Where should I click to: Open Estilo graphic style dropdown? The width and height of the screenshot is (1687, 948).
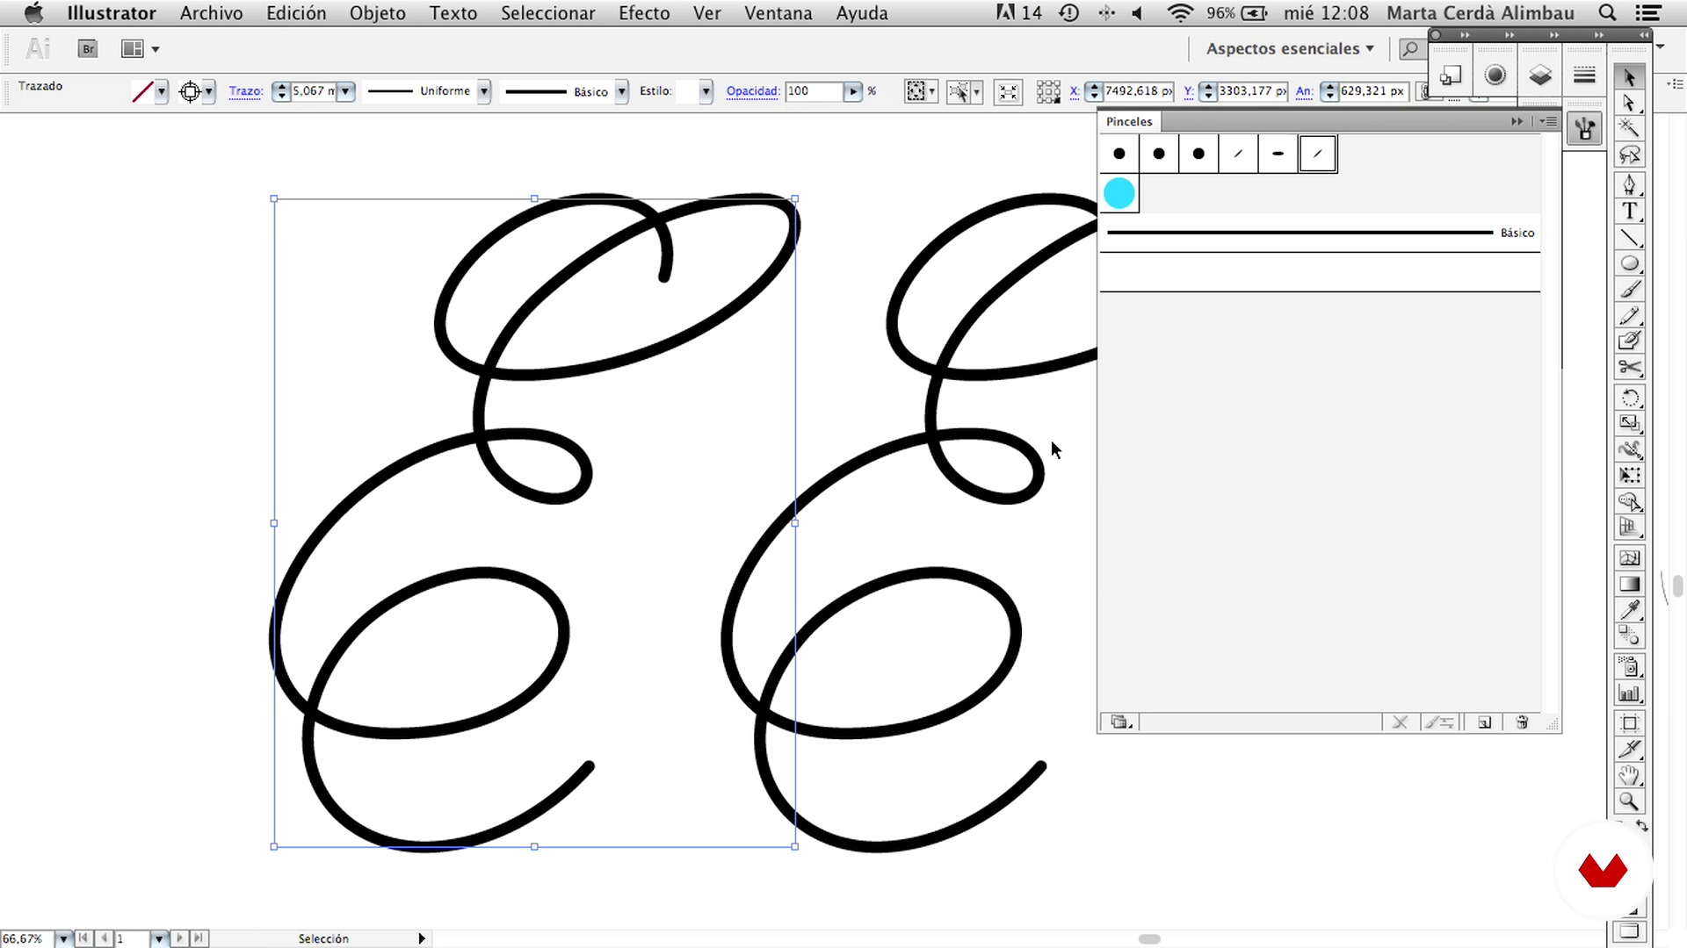(x=706, y=91)
